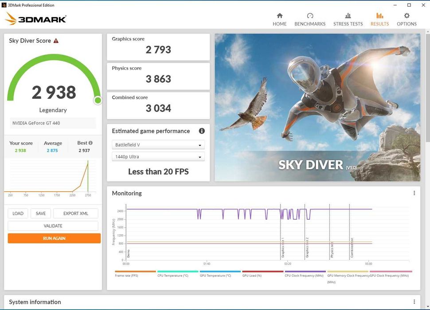Screen dimensions: 430x310
Task: Click the Validate button
Action: (53, 226)
